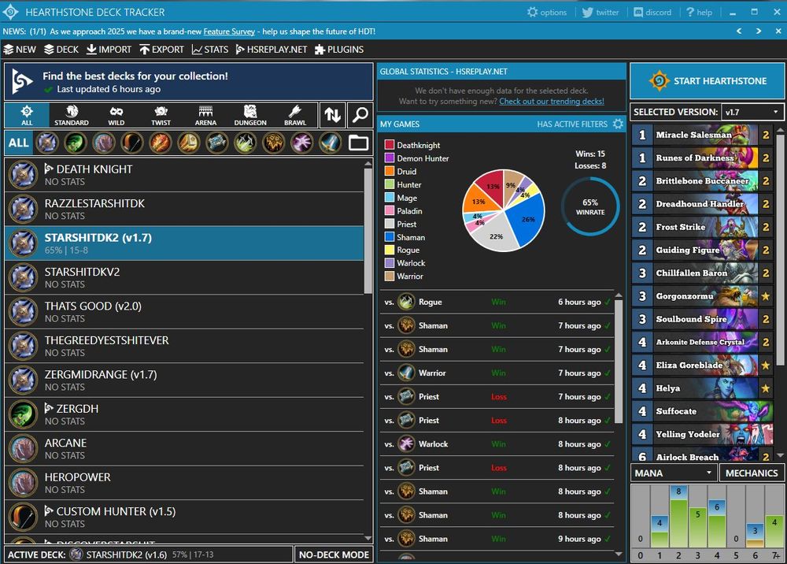Viewport: 787px width, 564px height.
Task: Open the HSREPLAY.NET menu
Action: point(271,49)
